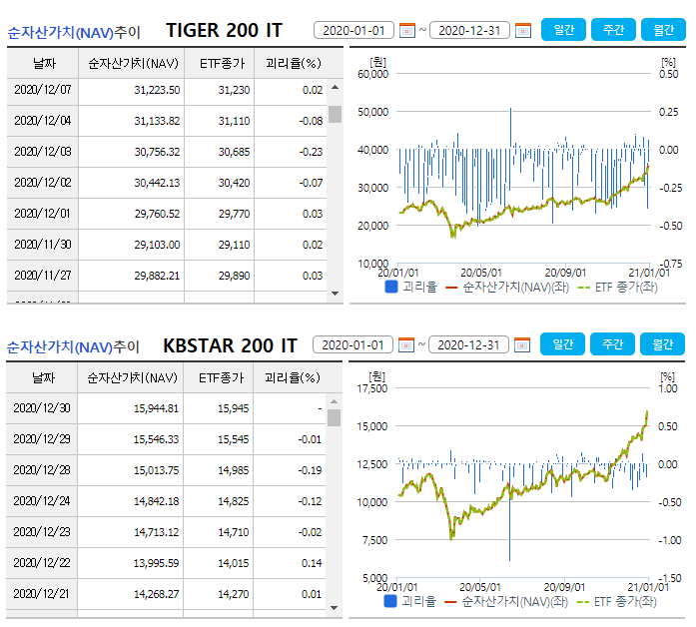This screenshot has width=696, height=627.
Task: Click ETF종가 column header in TIGER table
Action: coord(220,64)
